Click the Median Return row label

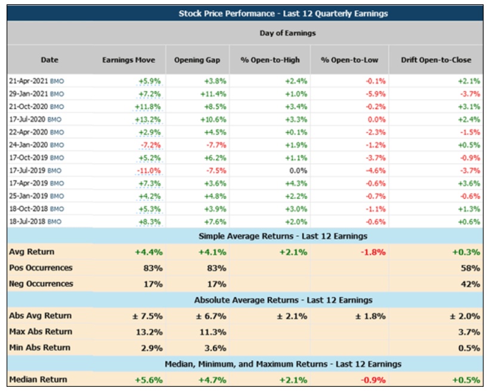click(38, 380)
